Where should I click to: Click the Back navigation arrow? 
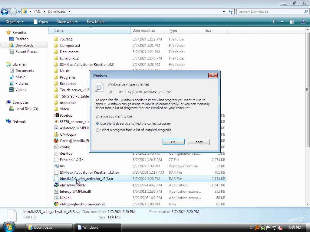5,12
